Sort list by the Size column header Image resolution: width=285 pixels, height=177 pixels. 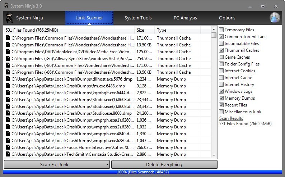pos(145,30)
